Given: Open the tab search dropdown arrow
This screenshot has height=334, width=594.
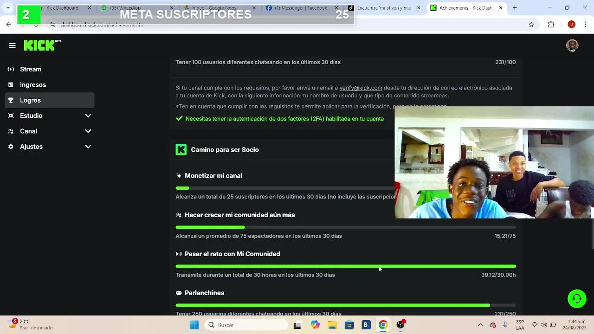Looking at the screenshot, I should [8, 8].
